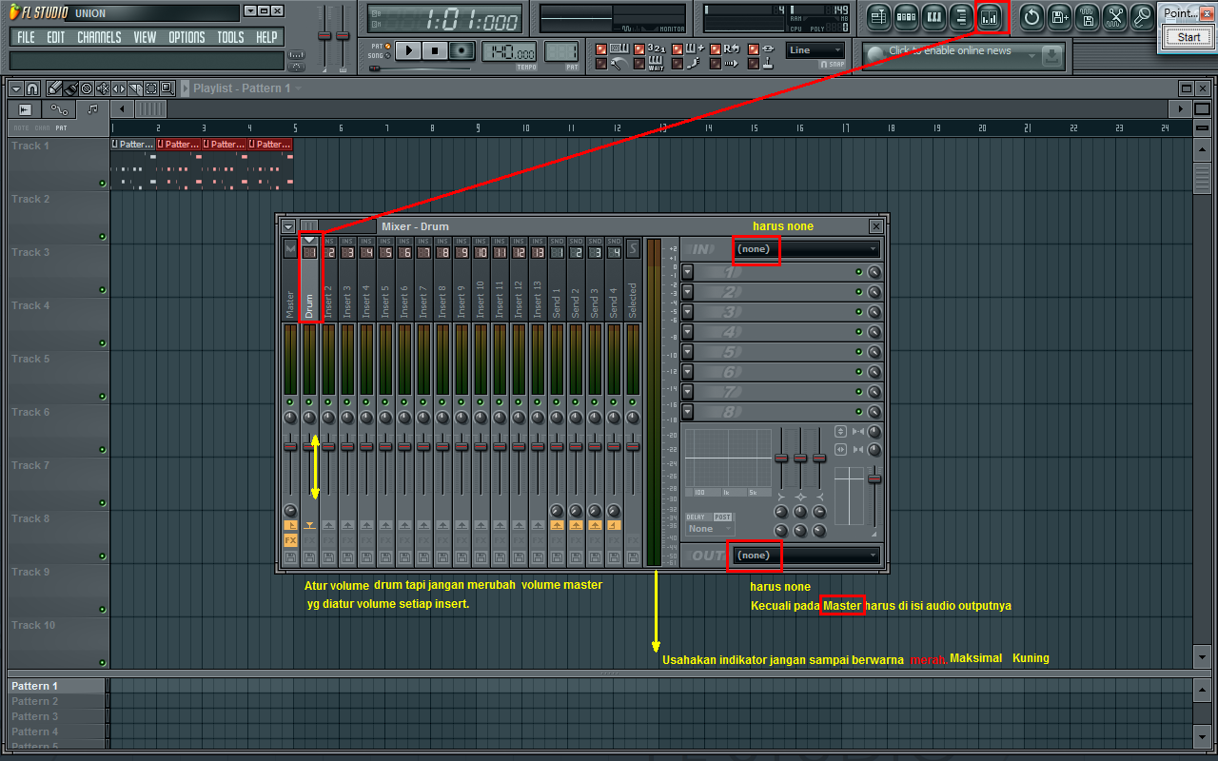Click the render to audio file icon

(x=1087, y=16)
